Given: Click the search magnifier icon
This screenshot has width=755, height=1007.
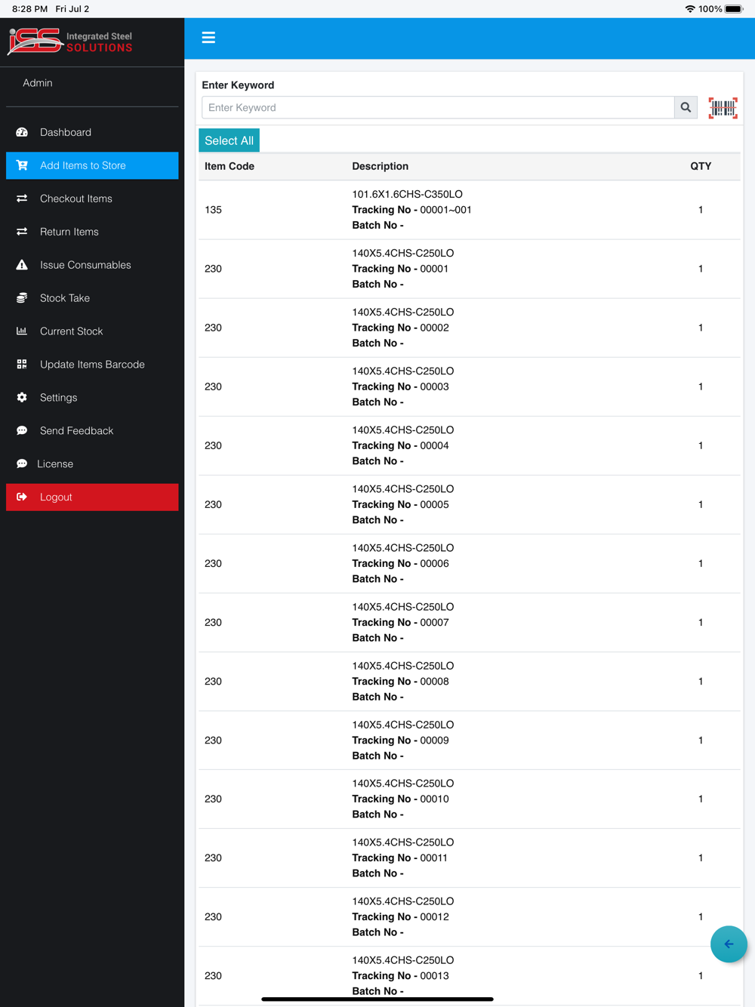Looking at the screenshot, I should pos(686,108).
